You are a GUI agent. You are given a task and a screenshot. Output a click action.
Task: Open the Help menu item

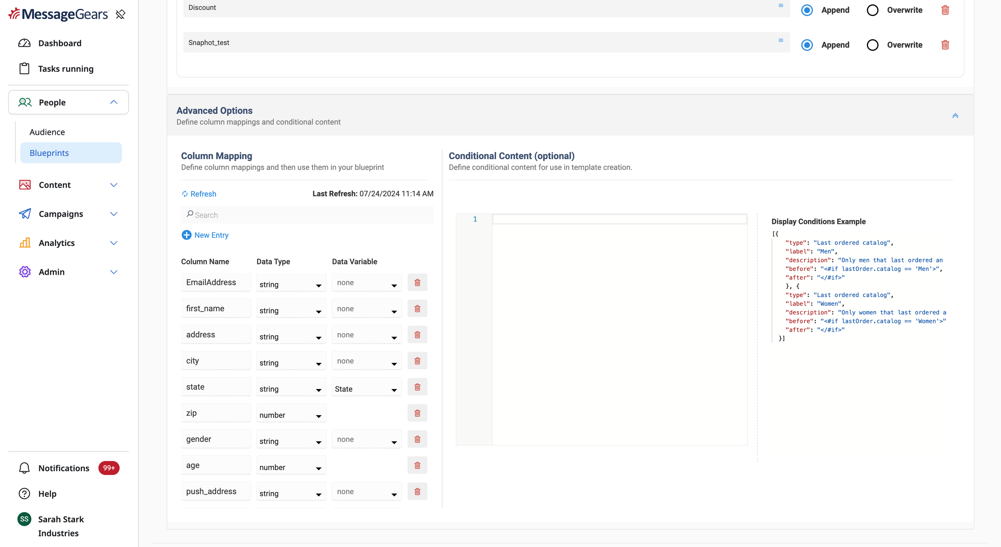[x=47, y=493]
